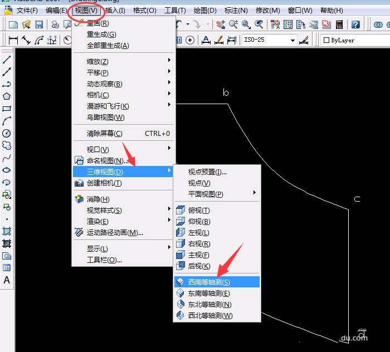Choose 俯视(T) top view
Viewport: 390px width, 352px height.
[217, 211]
